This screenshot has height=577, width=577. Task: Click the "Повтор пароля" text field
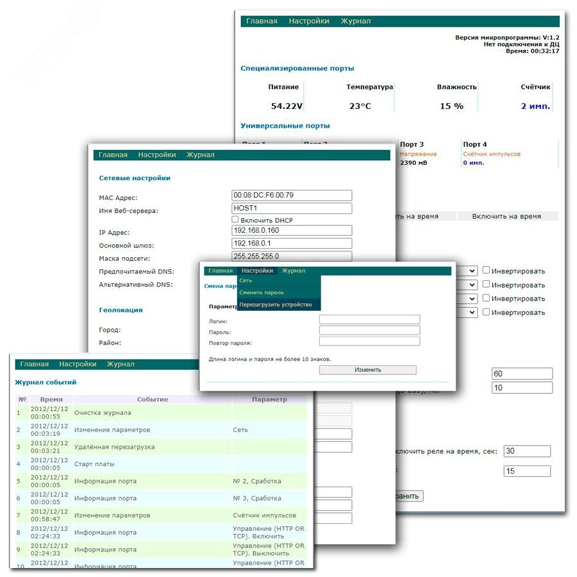pos(369,342)
